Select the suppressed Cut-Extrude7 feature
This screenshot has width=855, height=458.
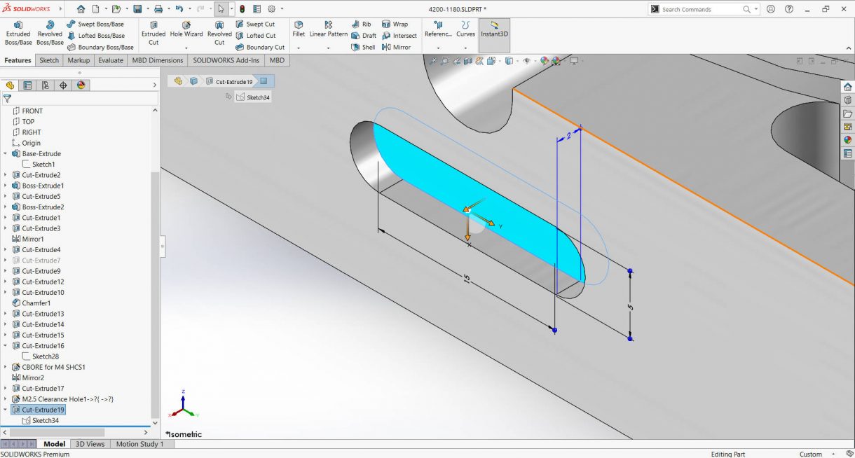point(36,261)
